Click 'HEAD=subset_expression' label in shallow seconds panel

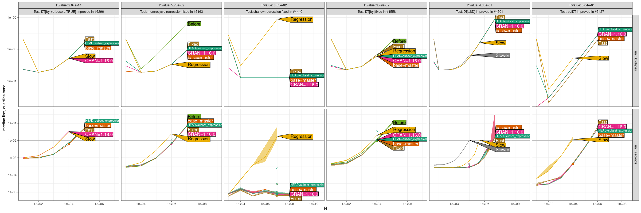[x=307, y=185]
